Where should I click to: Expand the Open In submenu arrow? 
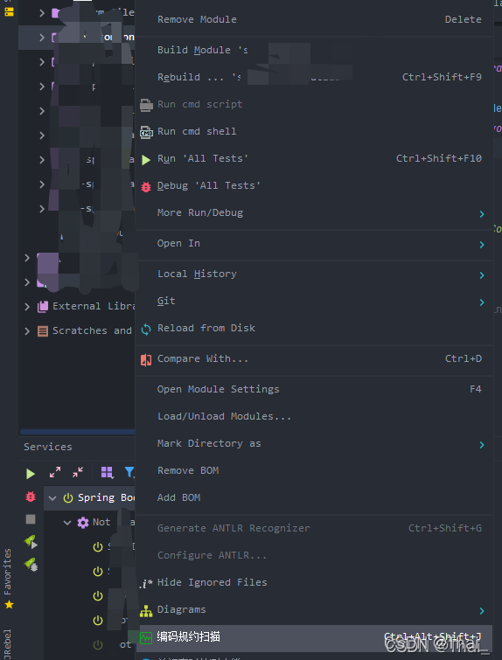tap(482, 245)
